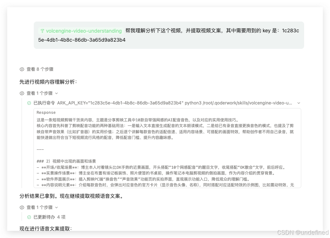
Task: Collapse the 查看 1 个步骤 chevron above 已执行命令
Action: coord(56,93)
